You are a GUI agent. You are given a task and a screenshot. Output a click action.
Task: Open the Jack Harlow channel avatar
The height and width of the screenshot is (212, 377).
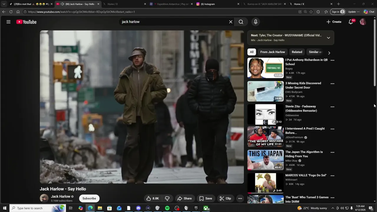44,198
